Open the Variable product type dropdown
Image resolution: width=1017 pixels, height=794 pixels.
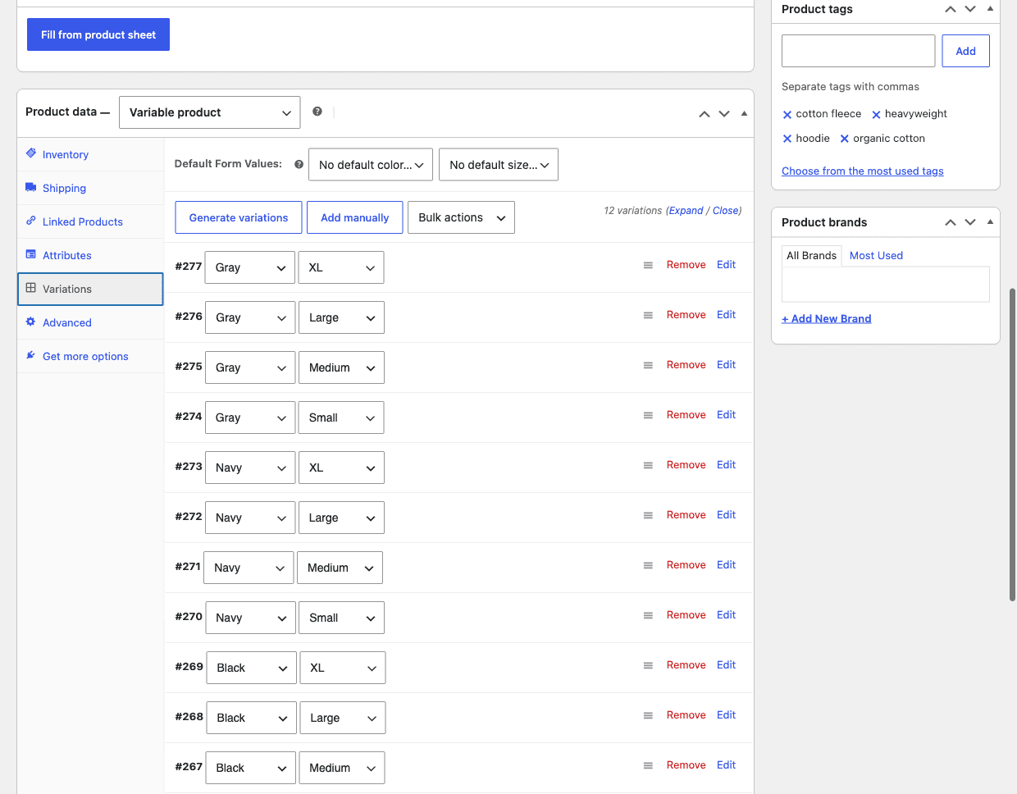pyautogui.click(x=209, y=112)
